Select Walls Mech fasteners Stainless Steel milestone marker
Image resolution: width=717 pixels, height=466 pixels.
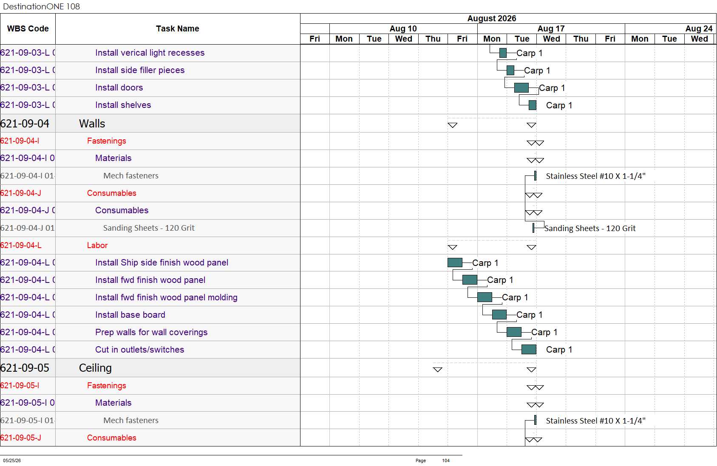(535, 175)
